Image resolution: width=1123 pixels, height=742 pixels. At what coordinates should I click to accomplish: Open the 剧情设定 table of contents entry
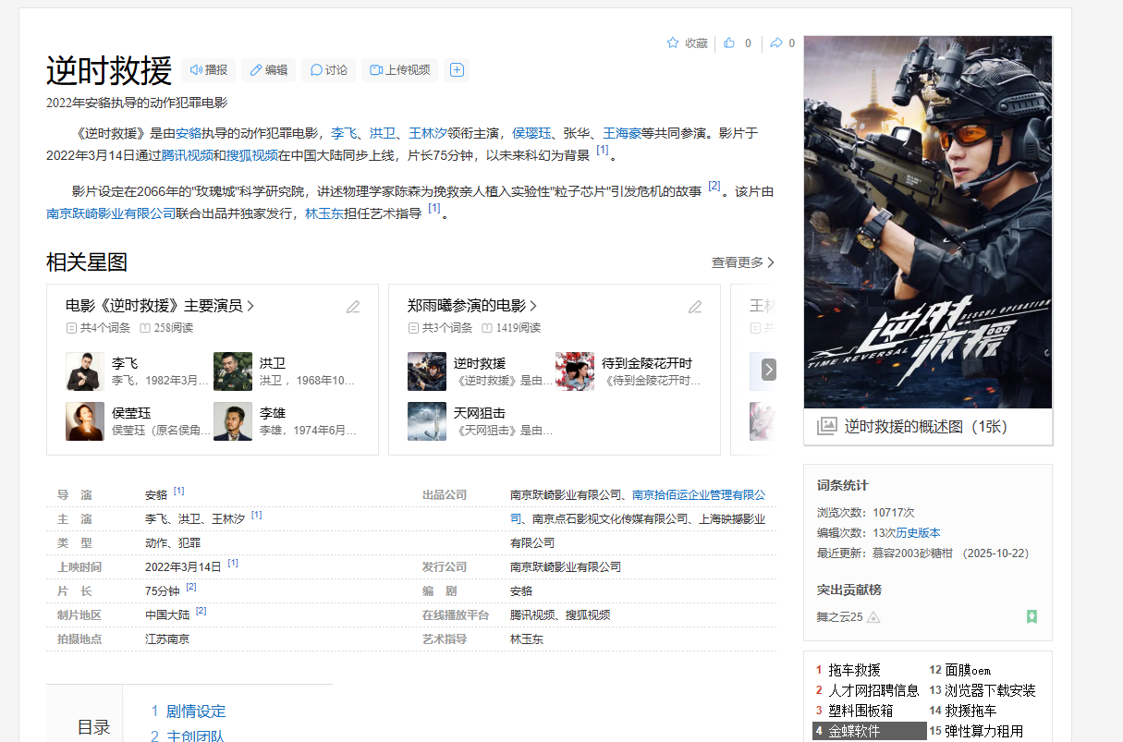(x=195, y=712)
